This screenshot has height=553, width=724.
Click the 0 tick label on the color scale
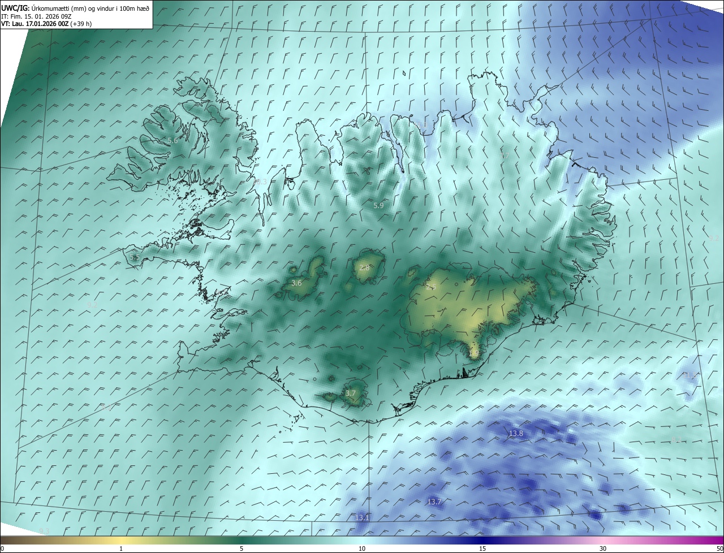coord(2,548)
